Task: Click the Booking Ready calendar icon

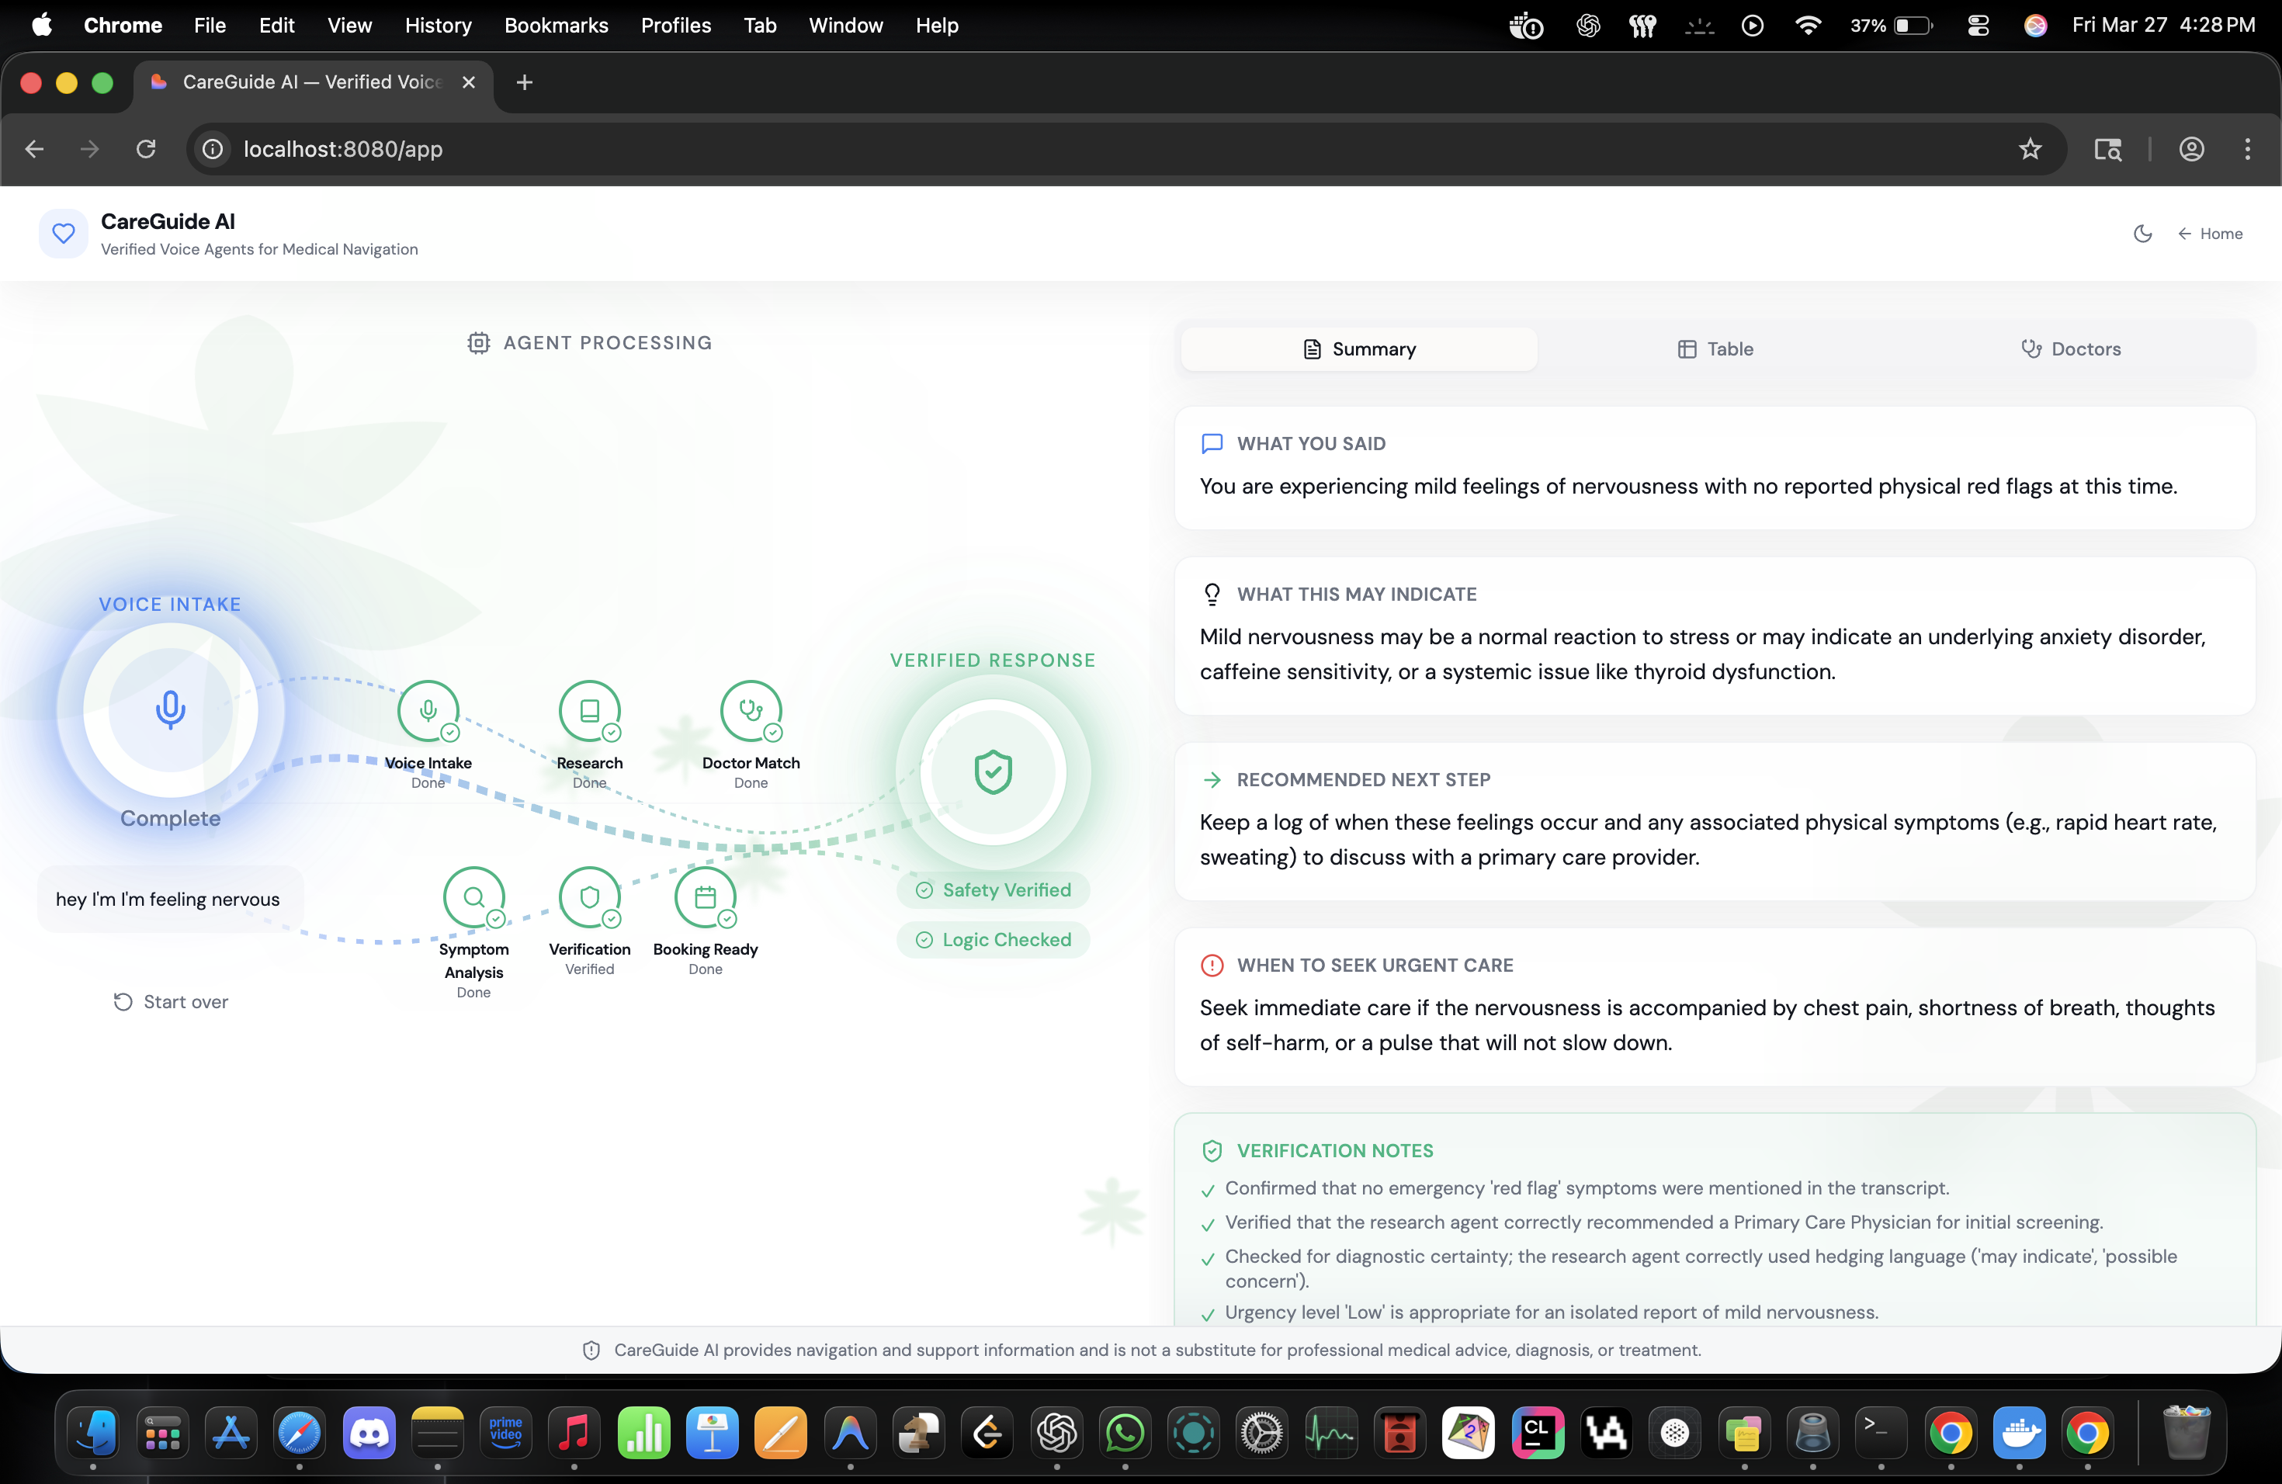Action: click(705, 896)
